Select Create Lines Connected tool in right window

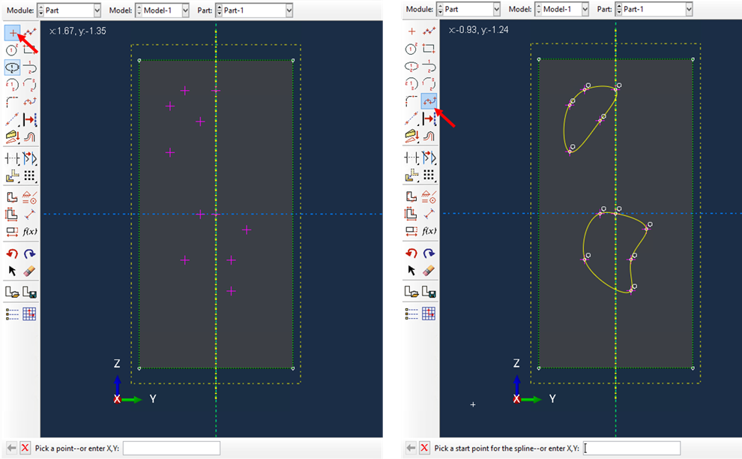point(429,31)
